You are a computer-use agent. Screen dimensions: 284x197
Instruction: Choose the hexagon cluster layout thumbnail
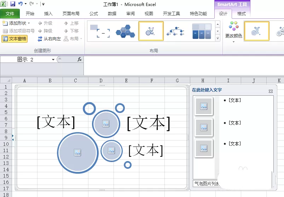(x=125, y=31)
